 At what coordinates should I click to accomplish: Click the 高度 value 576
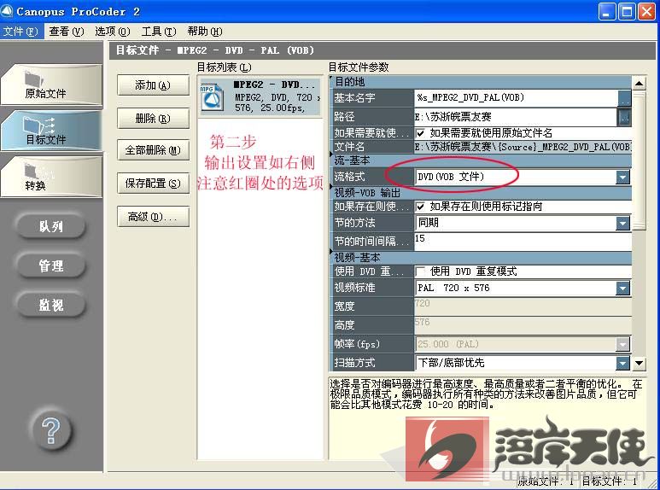[523, 325]
